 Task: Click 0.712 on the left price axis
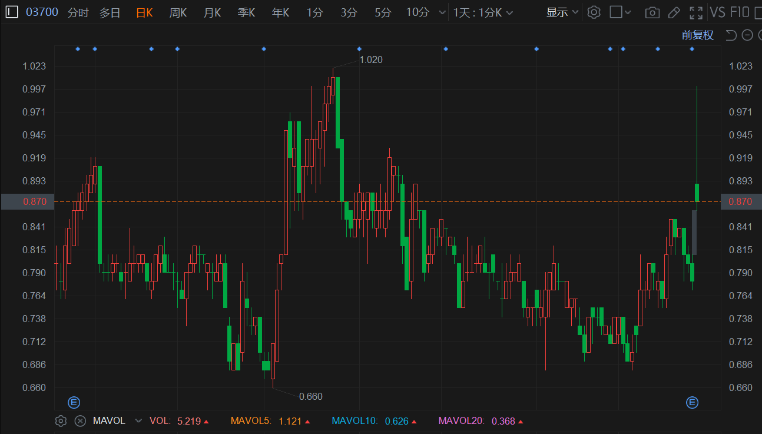(34, 342)
